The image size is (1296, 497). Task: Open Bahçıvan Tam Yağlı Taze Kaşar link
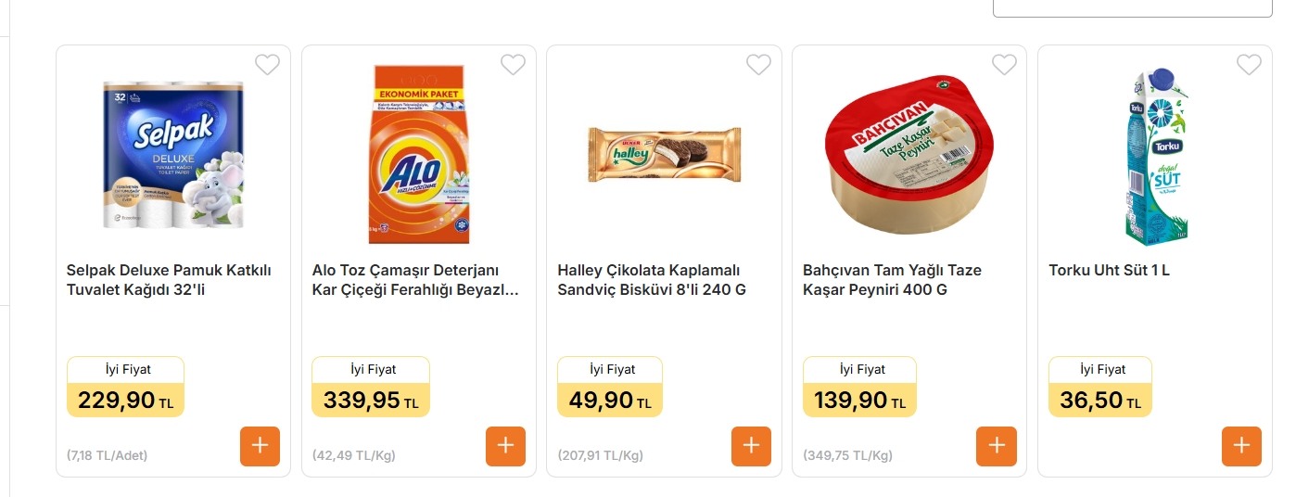[x=892, y=280]
